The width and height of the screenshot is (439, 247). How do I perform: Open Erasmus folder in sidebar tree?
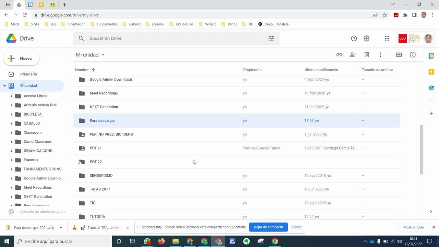pos(31,160)
